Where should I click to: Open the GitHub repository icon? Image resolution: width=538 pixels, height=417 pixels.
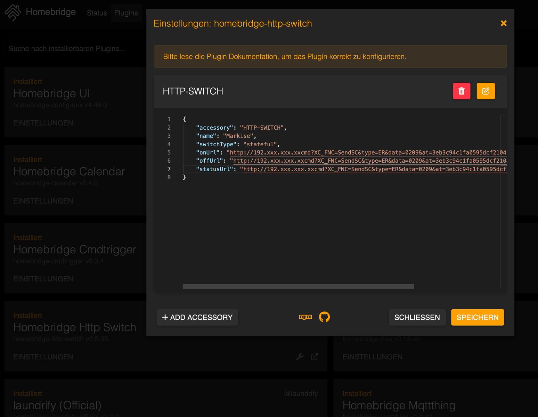pyautogui.click(x=324, y=317)
